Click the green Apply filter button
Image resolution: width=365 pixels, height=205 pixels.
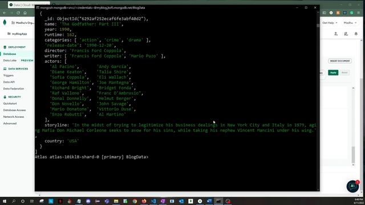333,73
